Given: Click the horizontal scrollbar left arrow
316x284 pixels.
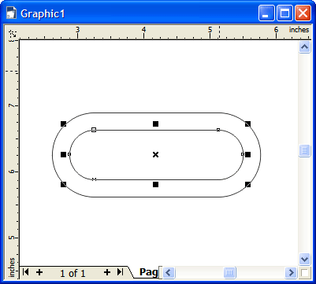Looking at the screenshot, I should point(169,273).
